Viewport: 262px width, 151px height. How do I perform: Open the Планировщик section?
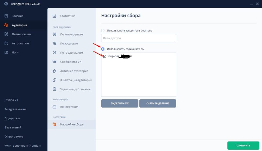tap(24, 34)
